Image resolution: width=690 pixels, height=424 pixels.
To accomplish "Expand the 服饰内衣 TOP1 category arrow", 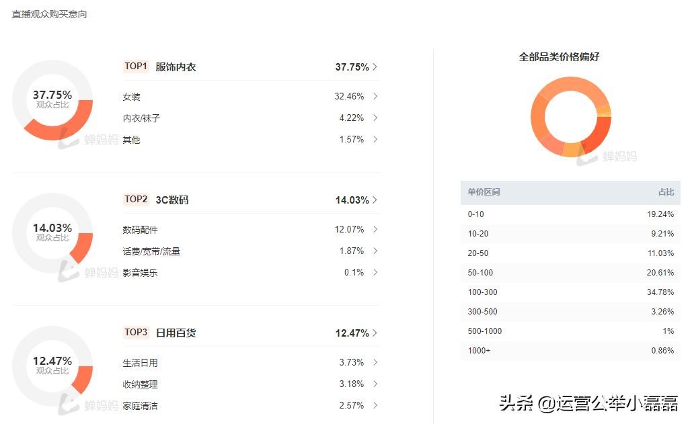I will coord(375,67).
